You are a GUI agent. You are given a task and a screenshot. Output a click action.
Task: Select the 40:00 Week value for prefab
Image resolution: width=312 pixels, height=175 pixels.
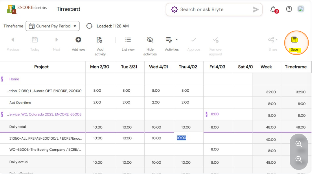(271, 140)
